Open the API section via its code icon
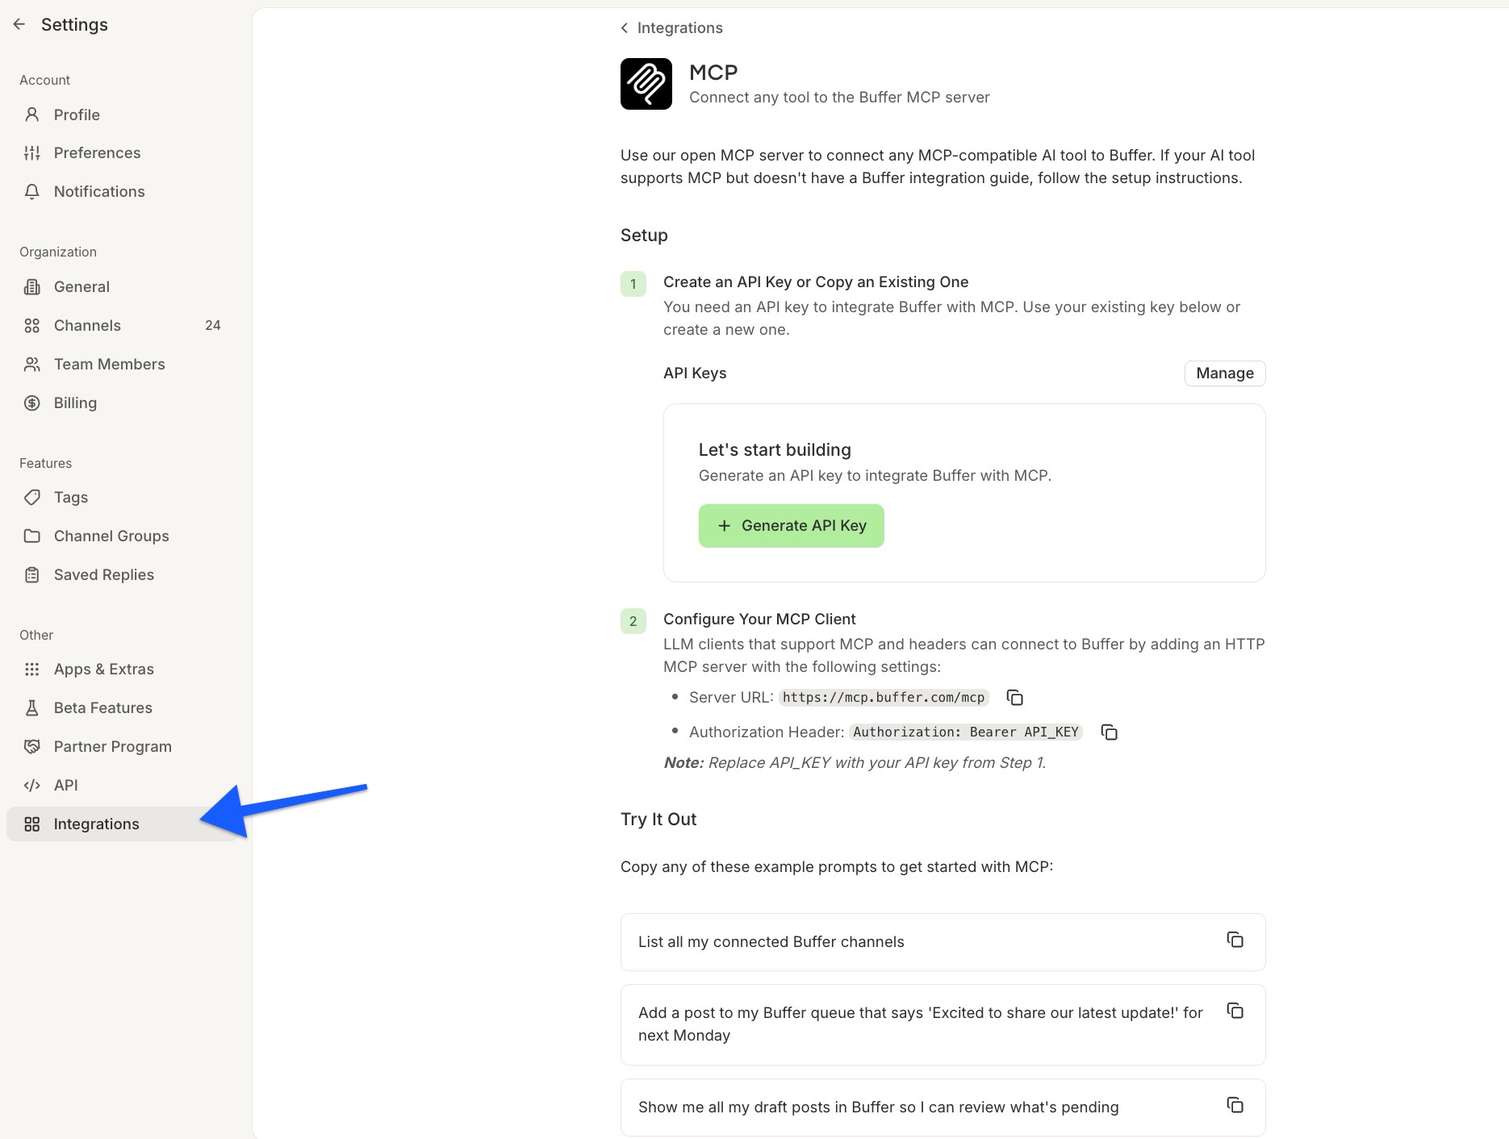The image size is (1509, 1139). point(32,785)
